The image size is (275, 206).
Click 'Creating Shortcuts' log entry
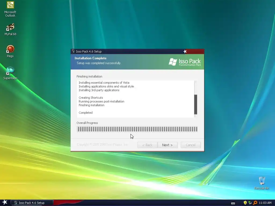(x=91, y=98)
